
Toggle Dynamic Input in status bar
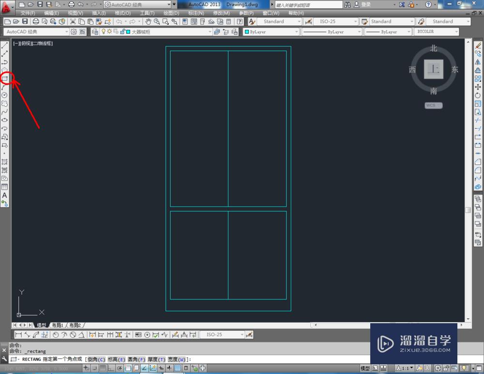point(161,368)
